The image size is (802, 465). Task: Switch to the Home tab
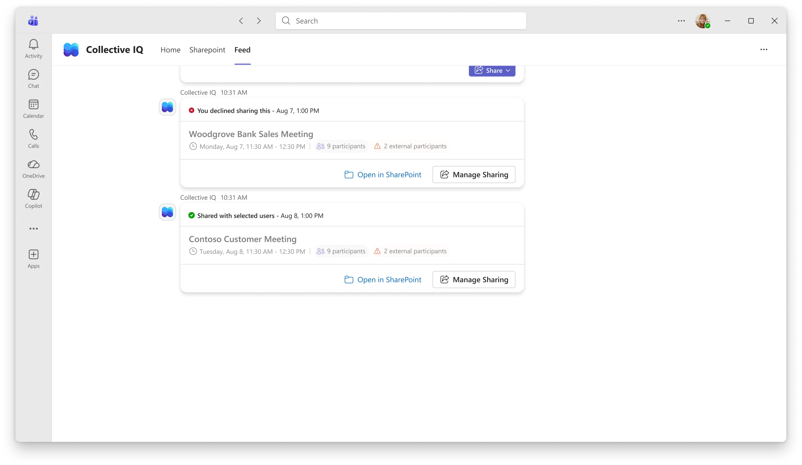(170, 50)
